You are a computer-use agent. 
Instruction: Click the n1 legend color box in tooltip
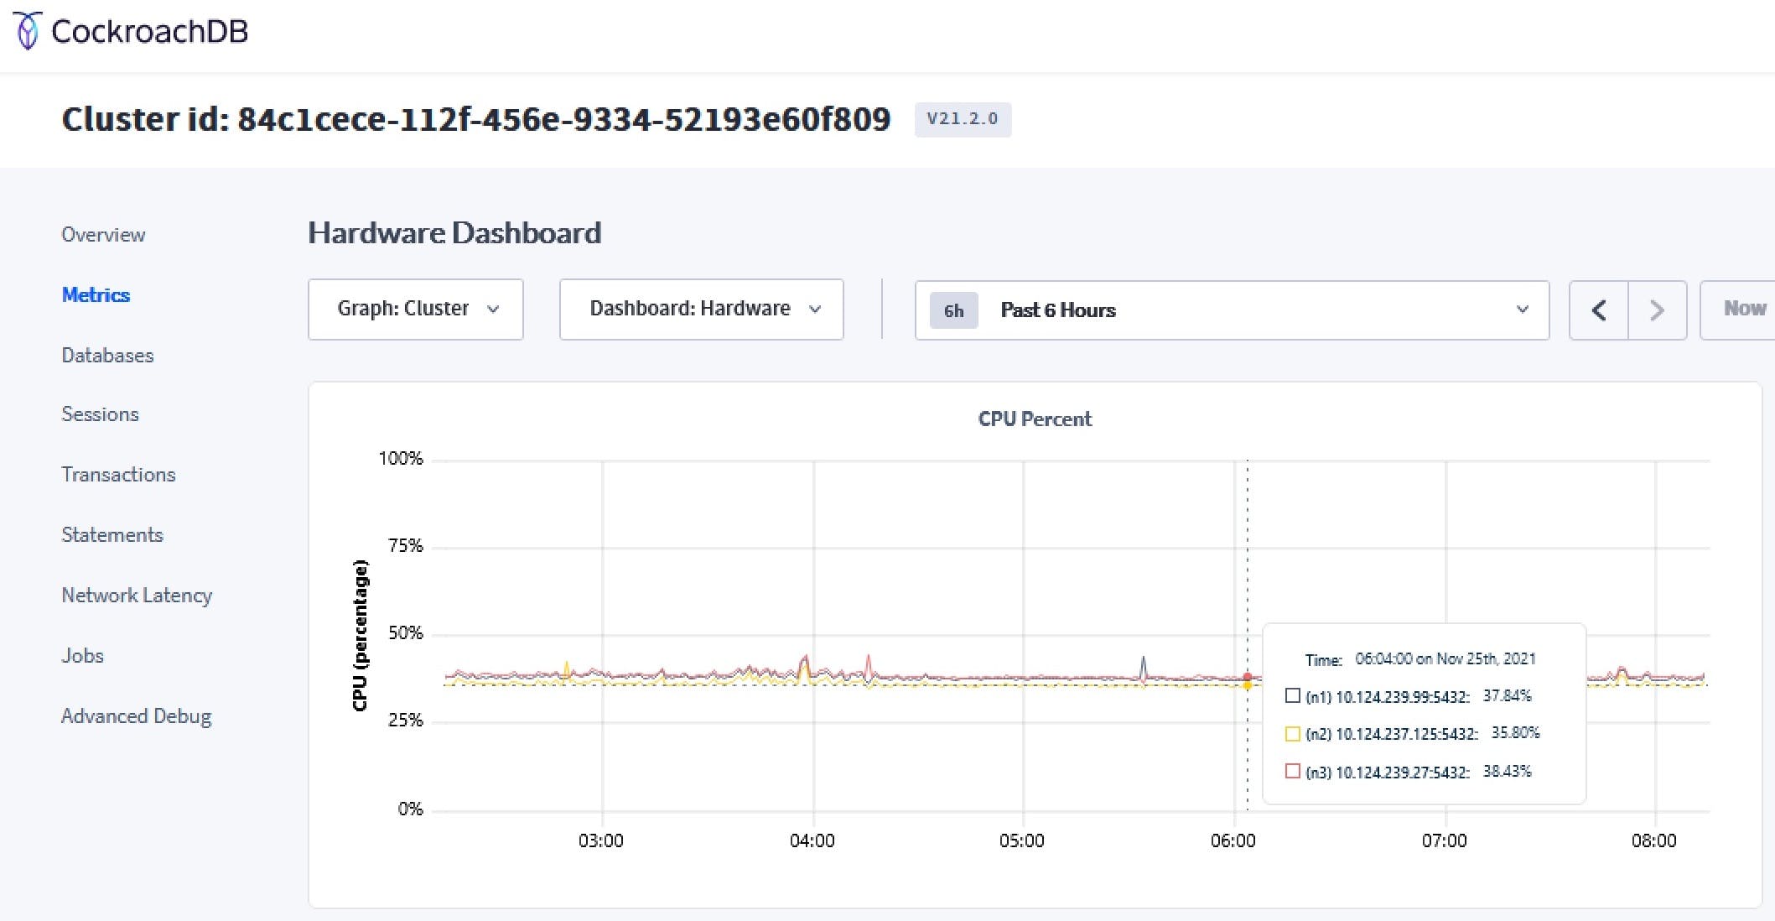(x=1292, y=695)
